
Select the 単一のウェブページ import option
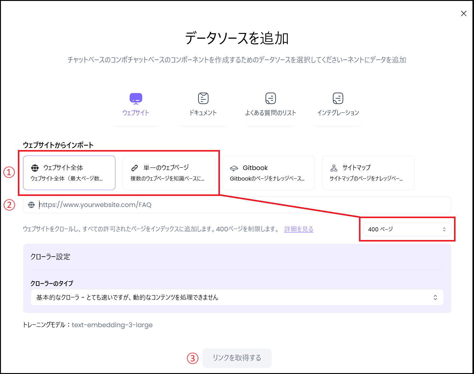(169, 173)
